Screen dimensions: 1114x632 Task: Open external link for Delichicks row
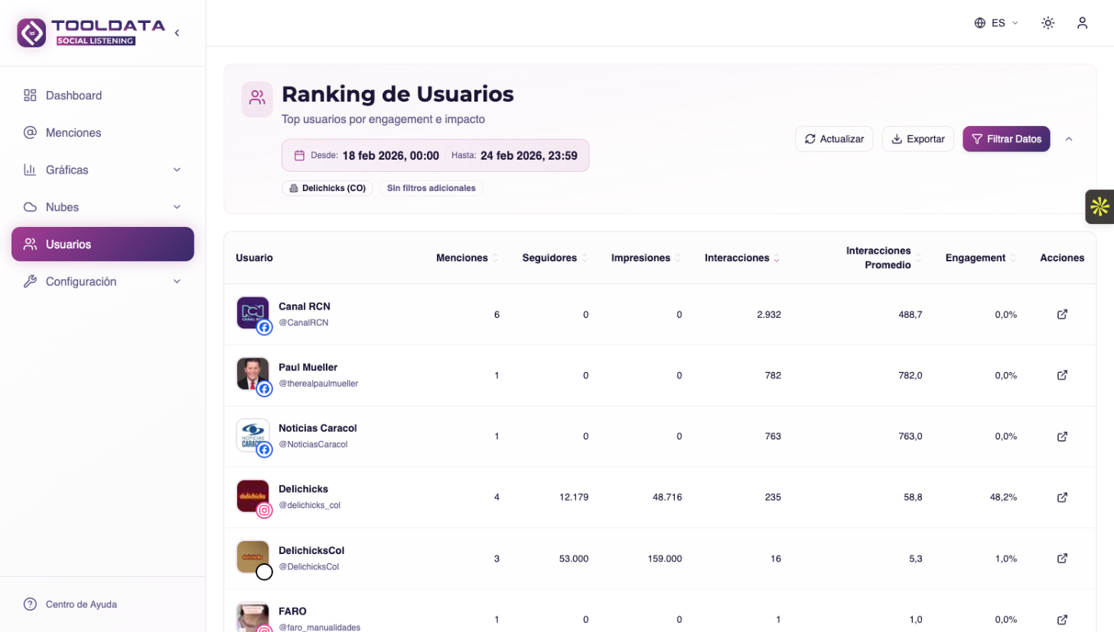1062,497
